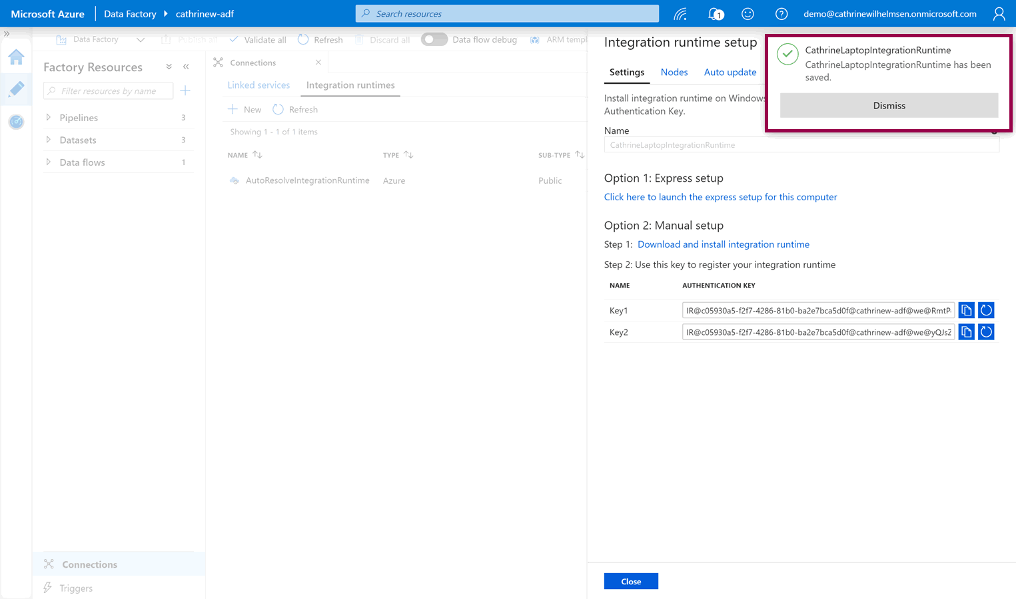Open the notifications bell icon
The width and height of the screenshot is (1016, 599).
coord(716,14)
